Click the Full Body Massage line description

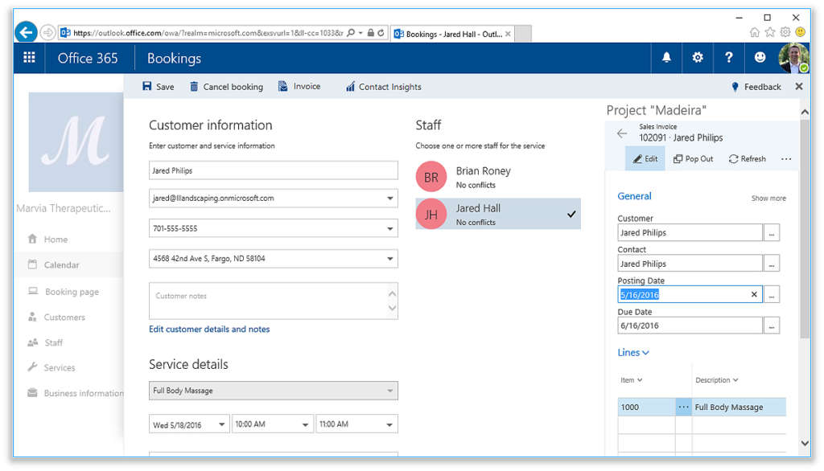[729, 407]
